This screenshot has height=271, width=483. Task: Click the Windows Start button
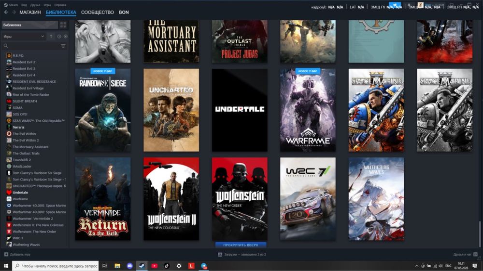(x=6, y=266)
